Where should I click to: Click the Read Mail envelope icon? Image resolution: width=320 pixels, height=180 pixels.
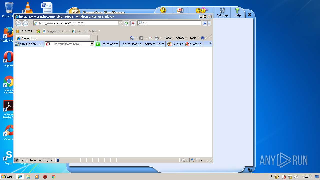151,38
